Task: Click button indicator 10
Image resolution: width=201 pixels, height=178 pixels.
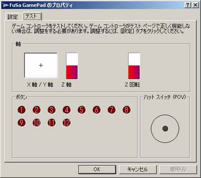Action: [x=37, y=123]
